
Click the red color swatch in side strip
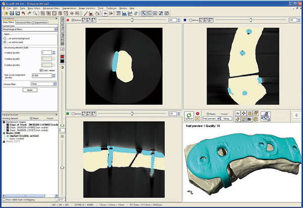(62, 57)
